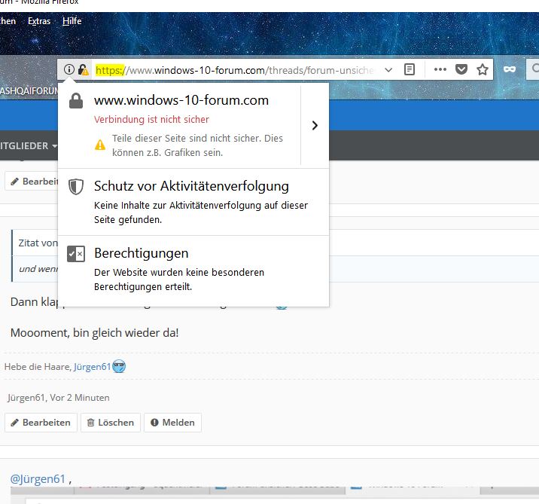Open Jürgen61 link in signature
Screen dimensions: 539x504
pyautogui.click(x=92, y=367)
